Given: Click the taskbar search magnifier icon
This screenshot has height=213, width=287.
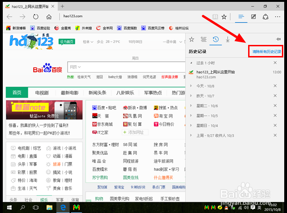Looking at the screenshot, I should click(x=23, y=207).
